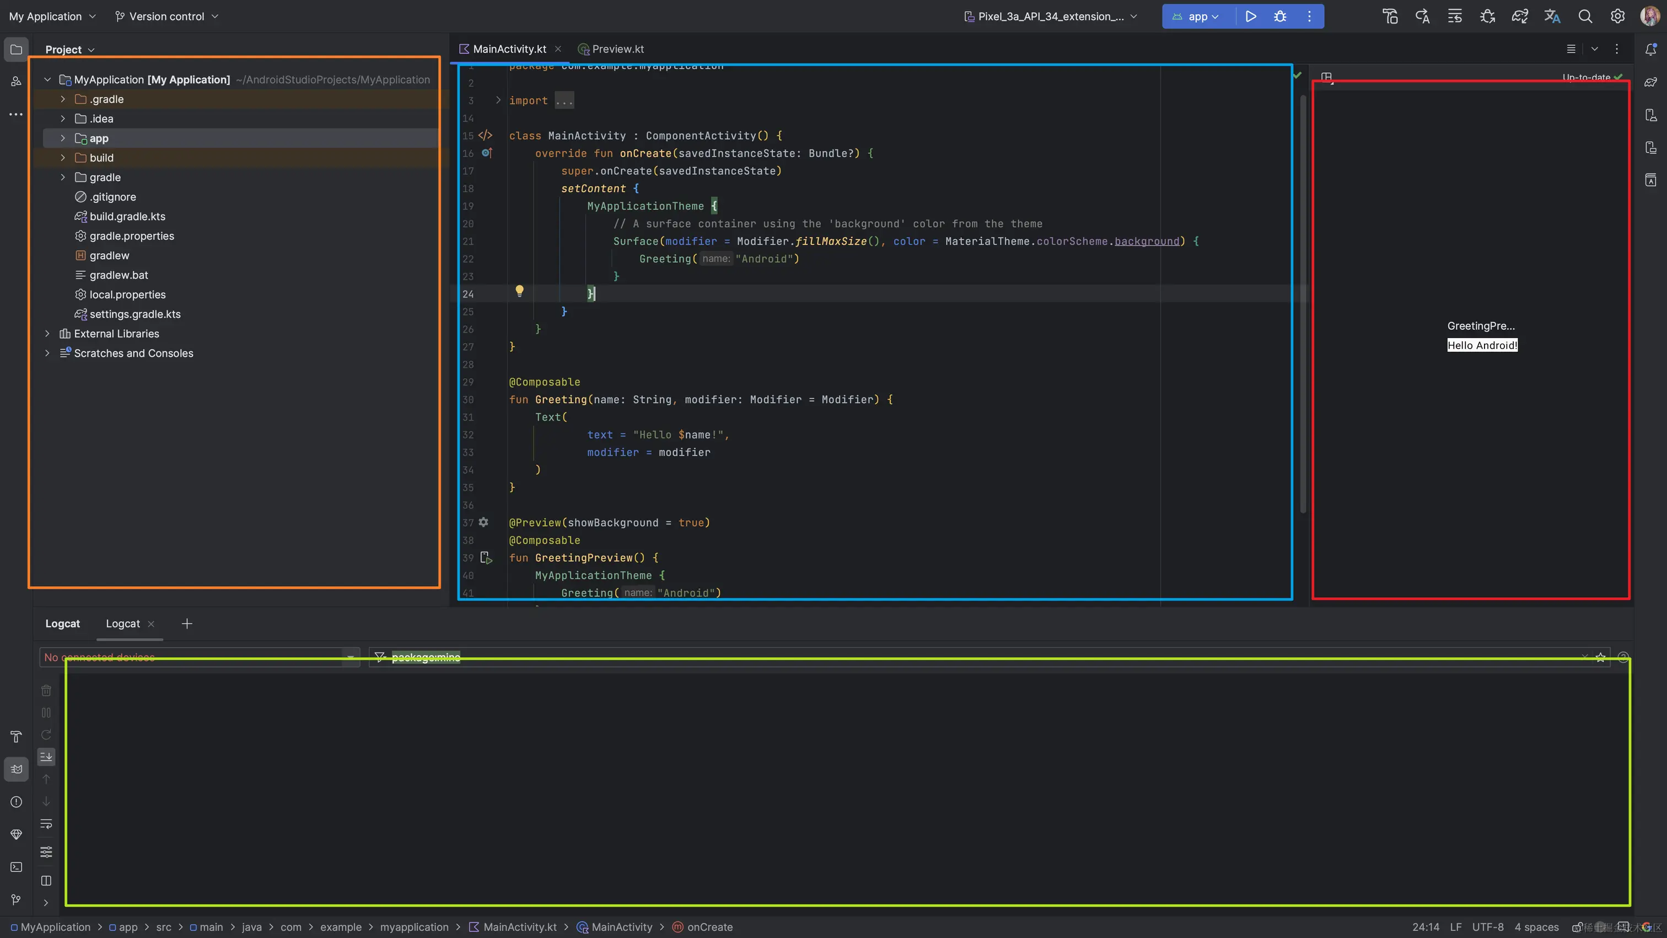Toggle scroll to end in Logcat

point(46,757)
